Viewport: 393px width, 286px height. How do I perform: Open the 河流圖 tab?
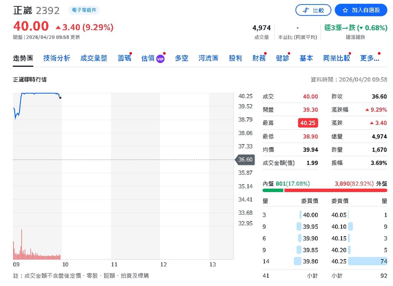point(208,58)
